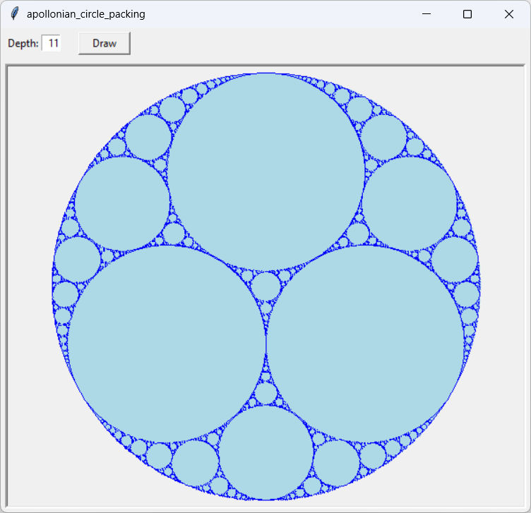Click the Tk feather icon in title bar

[15, 14]
